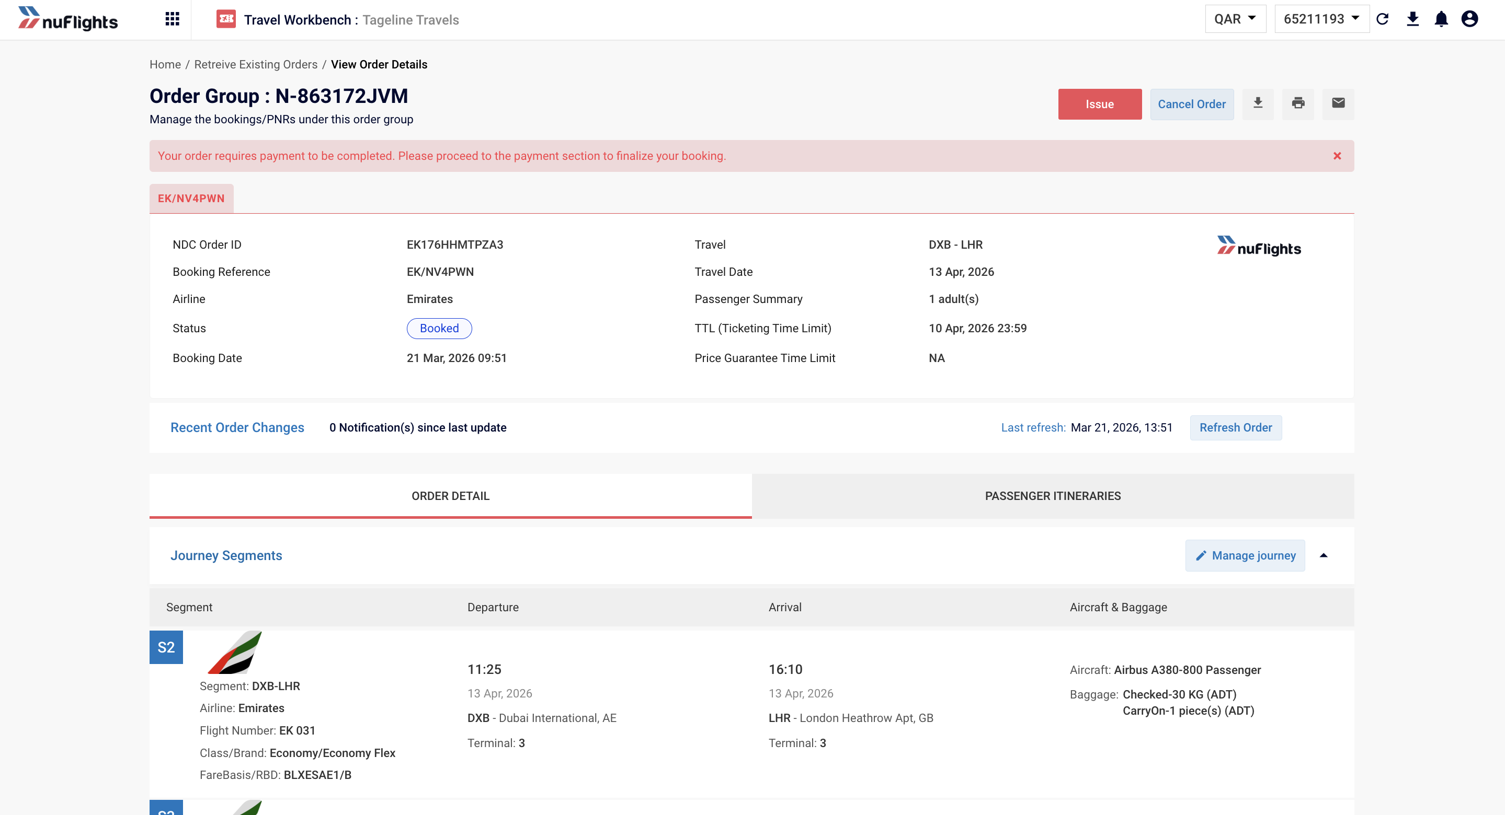Click the Booking Date value 21 Mar, 2026 09:51
Screen dimensions: 1505x815
[x=457, y=358]
